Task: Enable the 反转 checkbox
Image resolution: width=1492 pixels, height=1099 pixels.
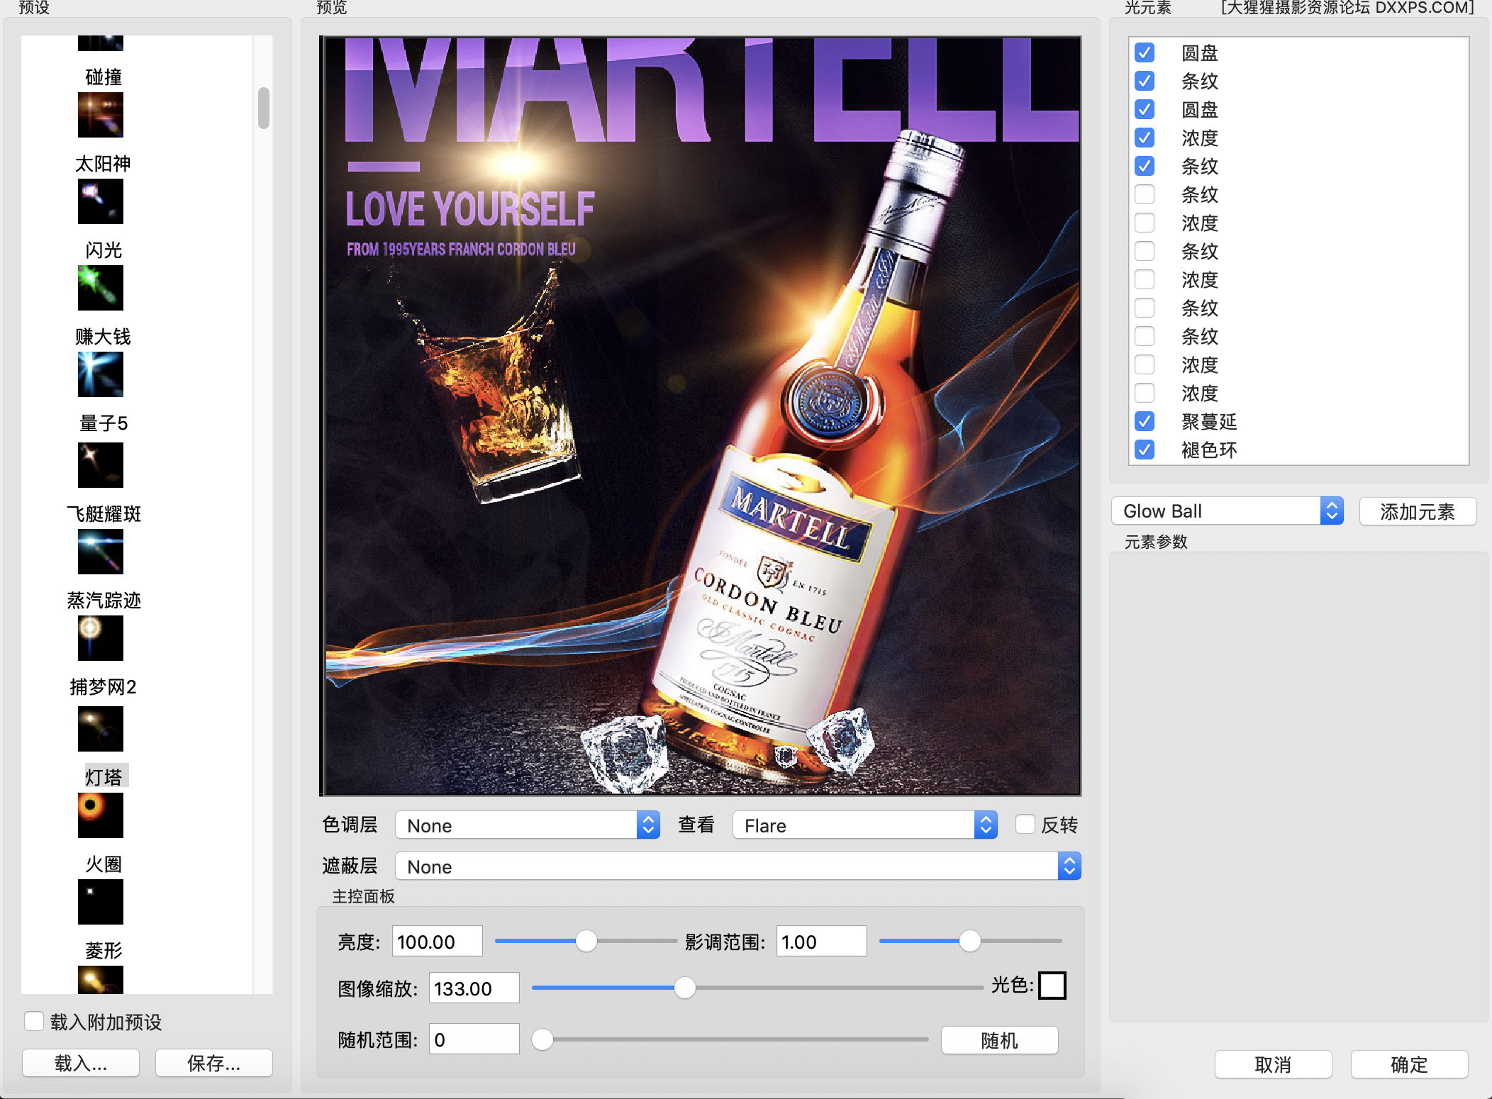Action: 1025,824
